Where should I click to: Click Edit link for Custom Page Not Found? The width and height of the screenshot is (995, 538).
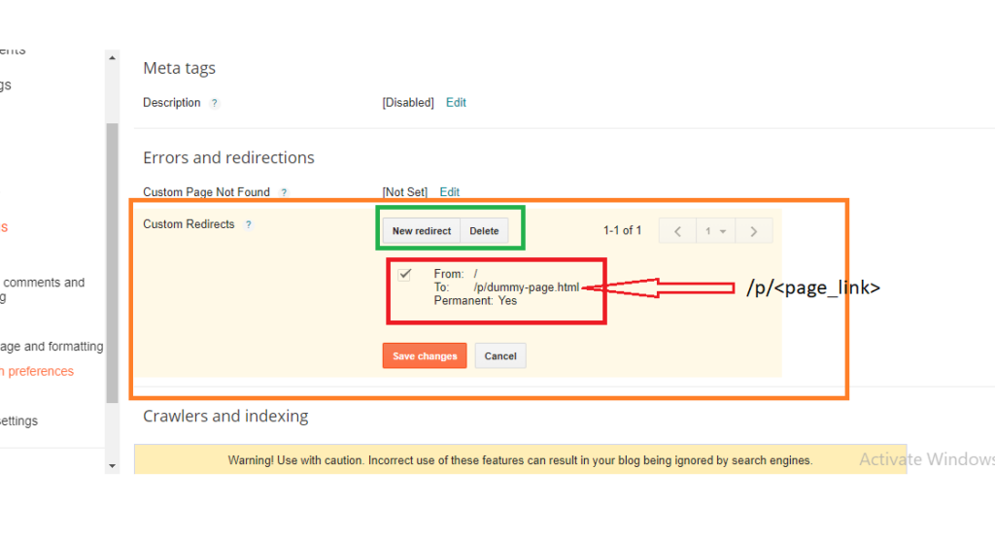click(449, 192)
